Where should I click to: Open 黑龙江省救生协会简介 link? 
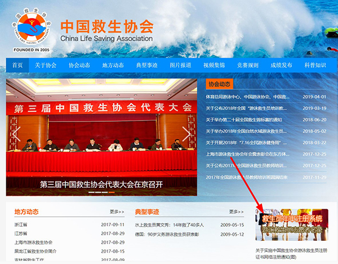(35, 251)
